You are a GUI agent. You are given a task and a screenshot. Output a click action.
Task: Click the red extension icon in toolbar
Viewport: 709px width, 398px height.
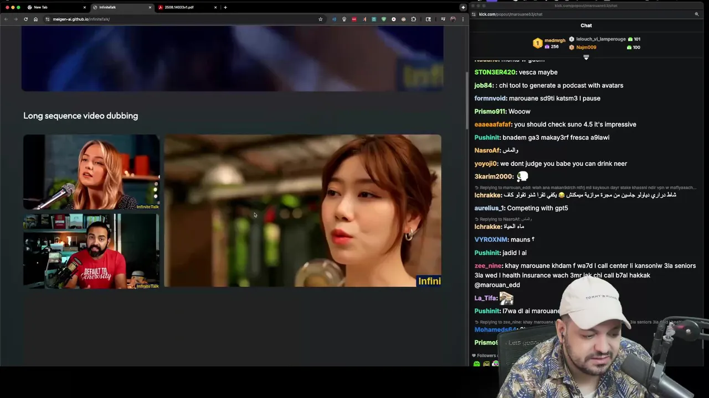pos(354,19)
